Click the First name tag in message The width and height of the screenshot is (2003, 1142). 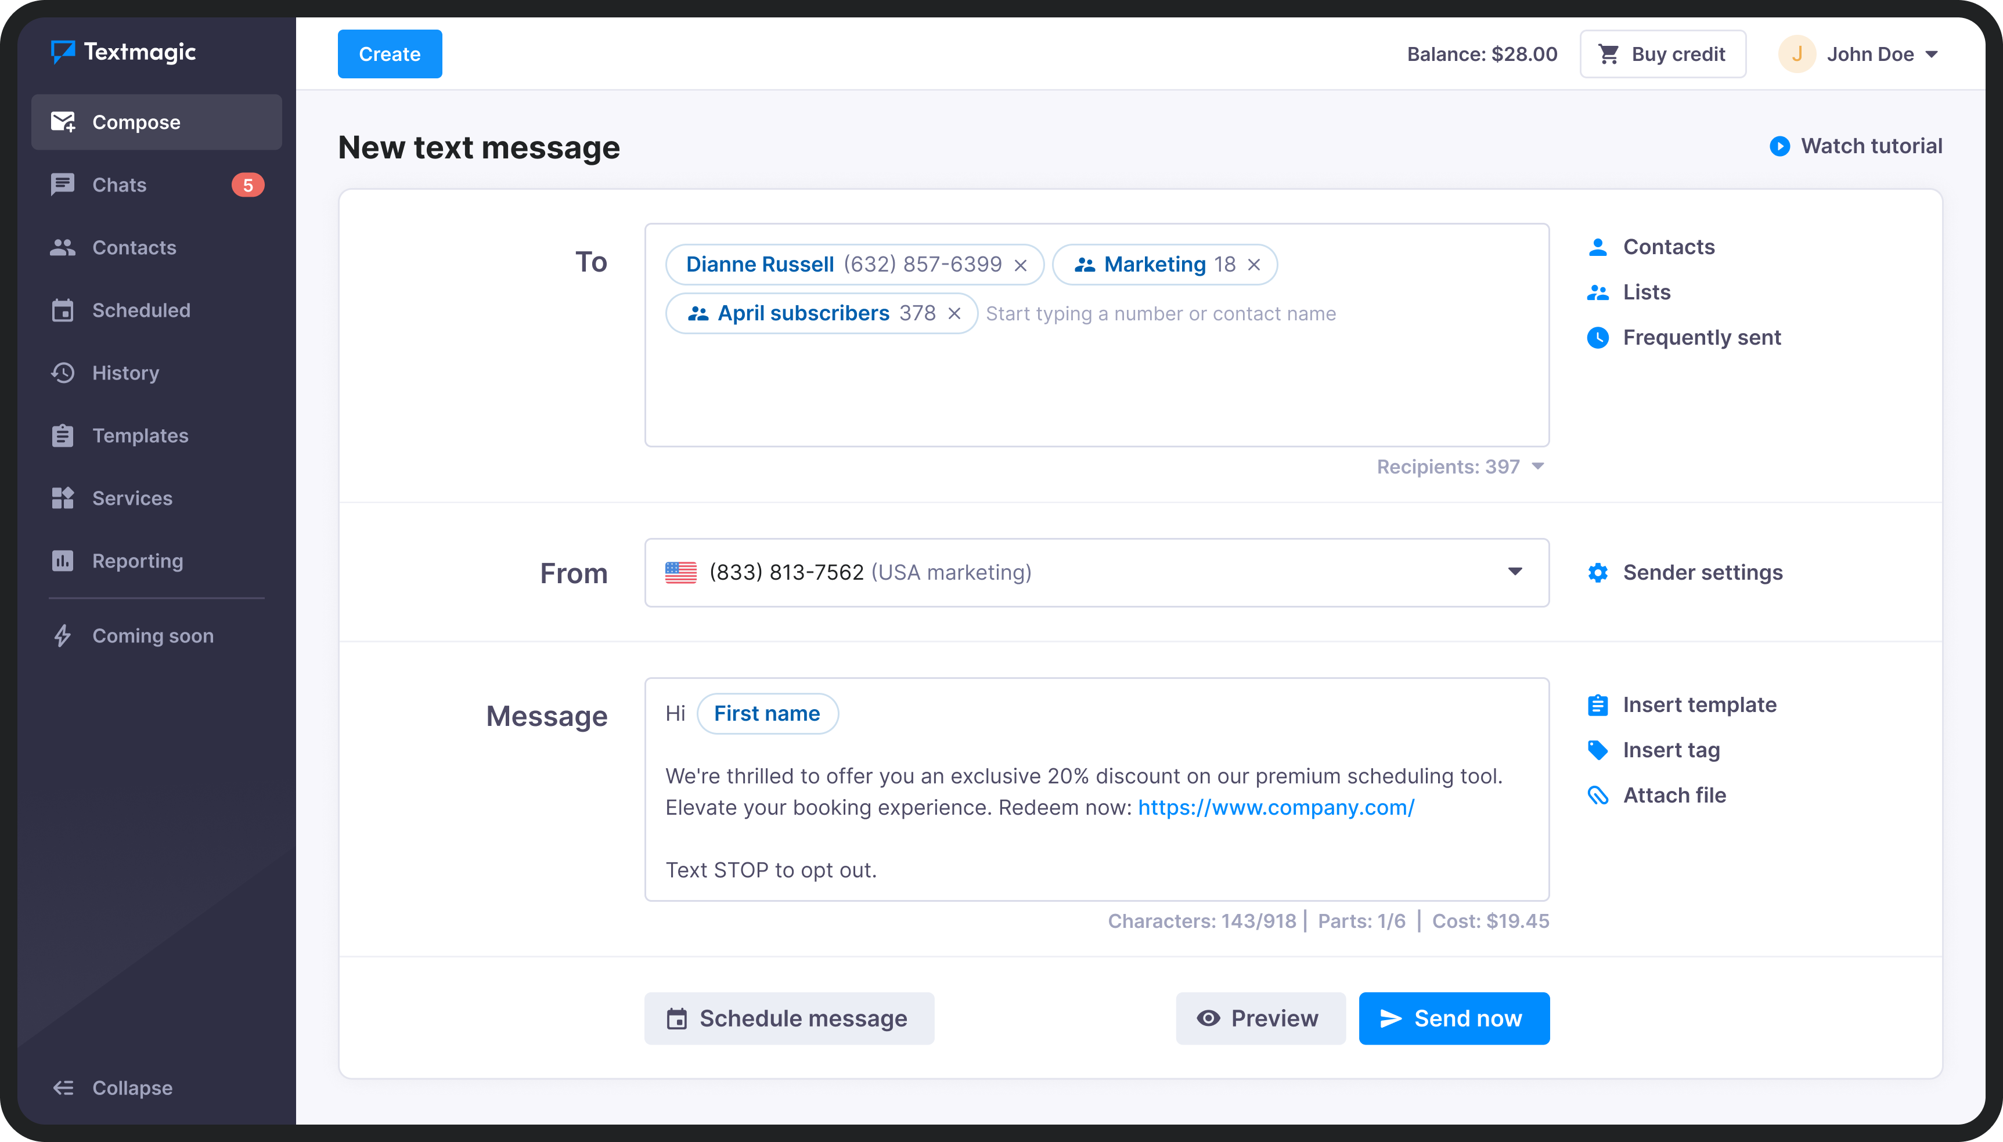[x=768, y=713]
